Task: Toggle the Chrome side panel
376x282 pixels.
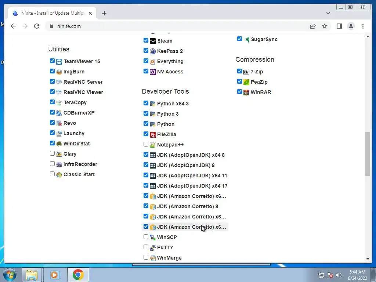Action: [339, 26]
